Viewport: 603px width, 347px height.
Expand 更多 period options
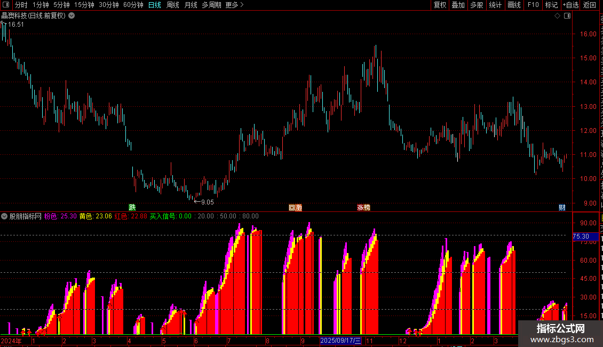[x=234, y=5]
